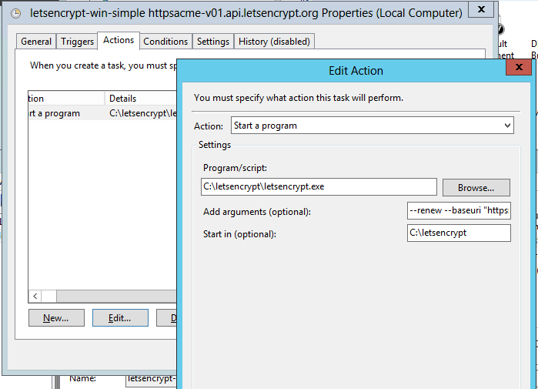Click the left scroll arrow of actions list
This screenshot has width=538, height=389.
pyautogui.click(x=35, y=296)
